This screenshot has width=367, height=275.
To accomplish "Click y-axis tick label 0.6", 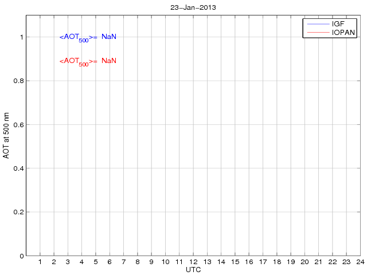I will pos(18,125).
